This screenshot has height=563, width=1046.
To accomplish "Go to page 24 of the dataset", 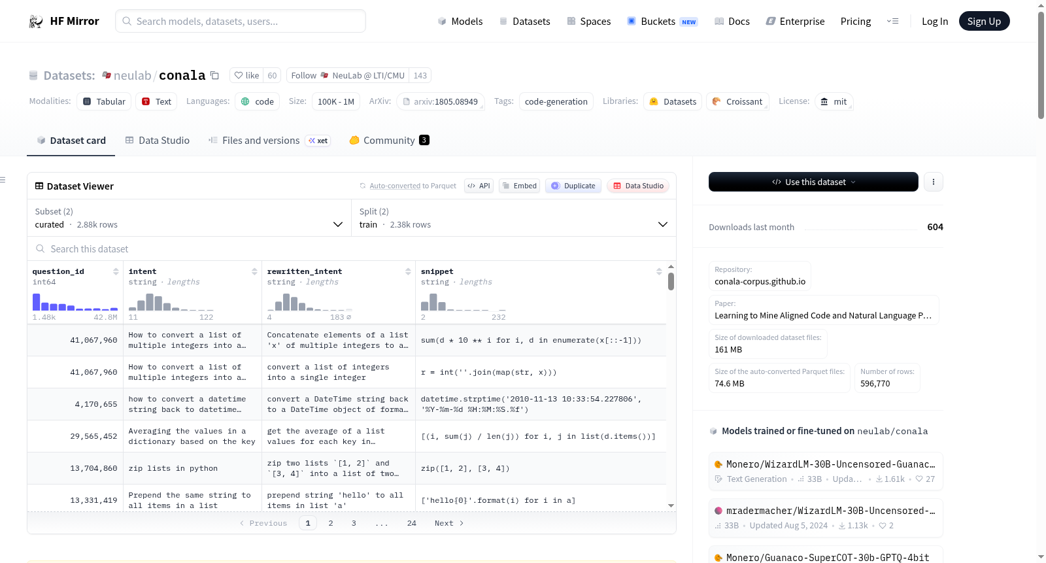I will point(412,523).
